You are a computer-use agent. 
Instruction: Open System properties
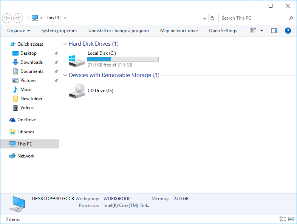(x=59, y=31)
